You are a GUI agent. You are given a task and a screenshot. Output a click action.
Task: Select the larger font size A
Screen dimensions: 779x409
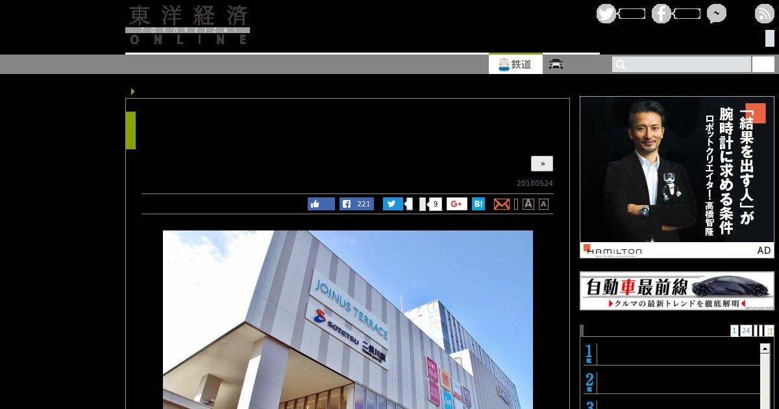point(528,204)
